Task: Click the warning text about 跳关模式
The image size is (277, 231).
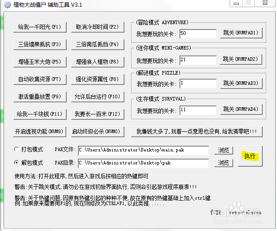Action: [x=106, y=187]
